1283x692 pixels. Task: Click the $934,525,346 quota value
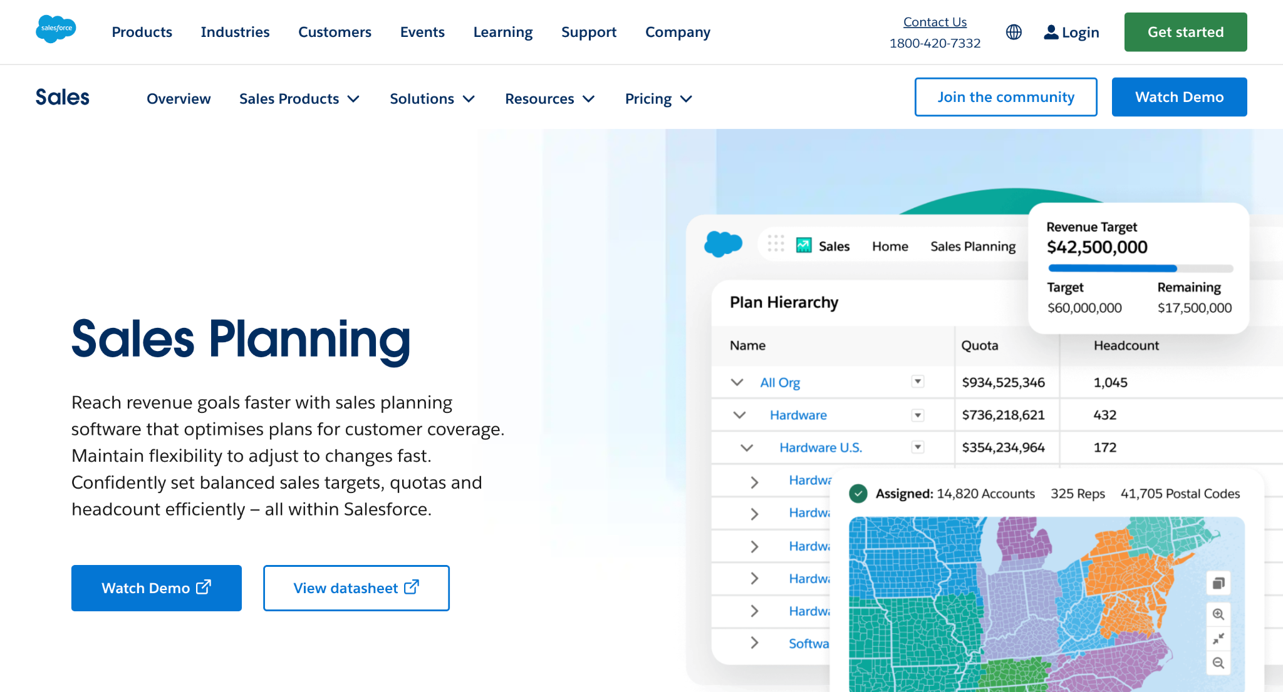click(x=1003, y=382)
